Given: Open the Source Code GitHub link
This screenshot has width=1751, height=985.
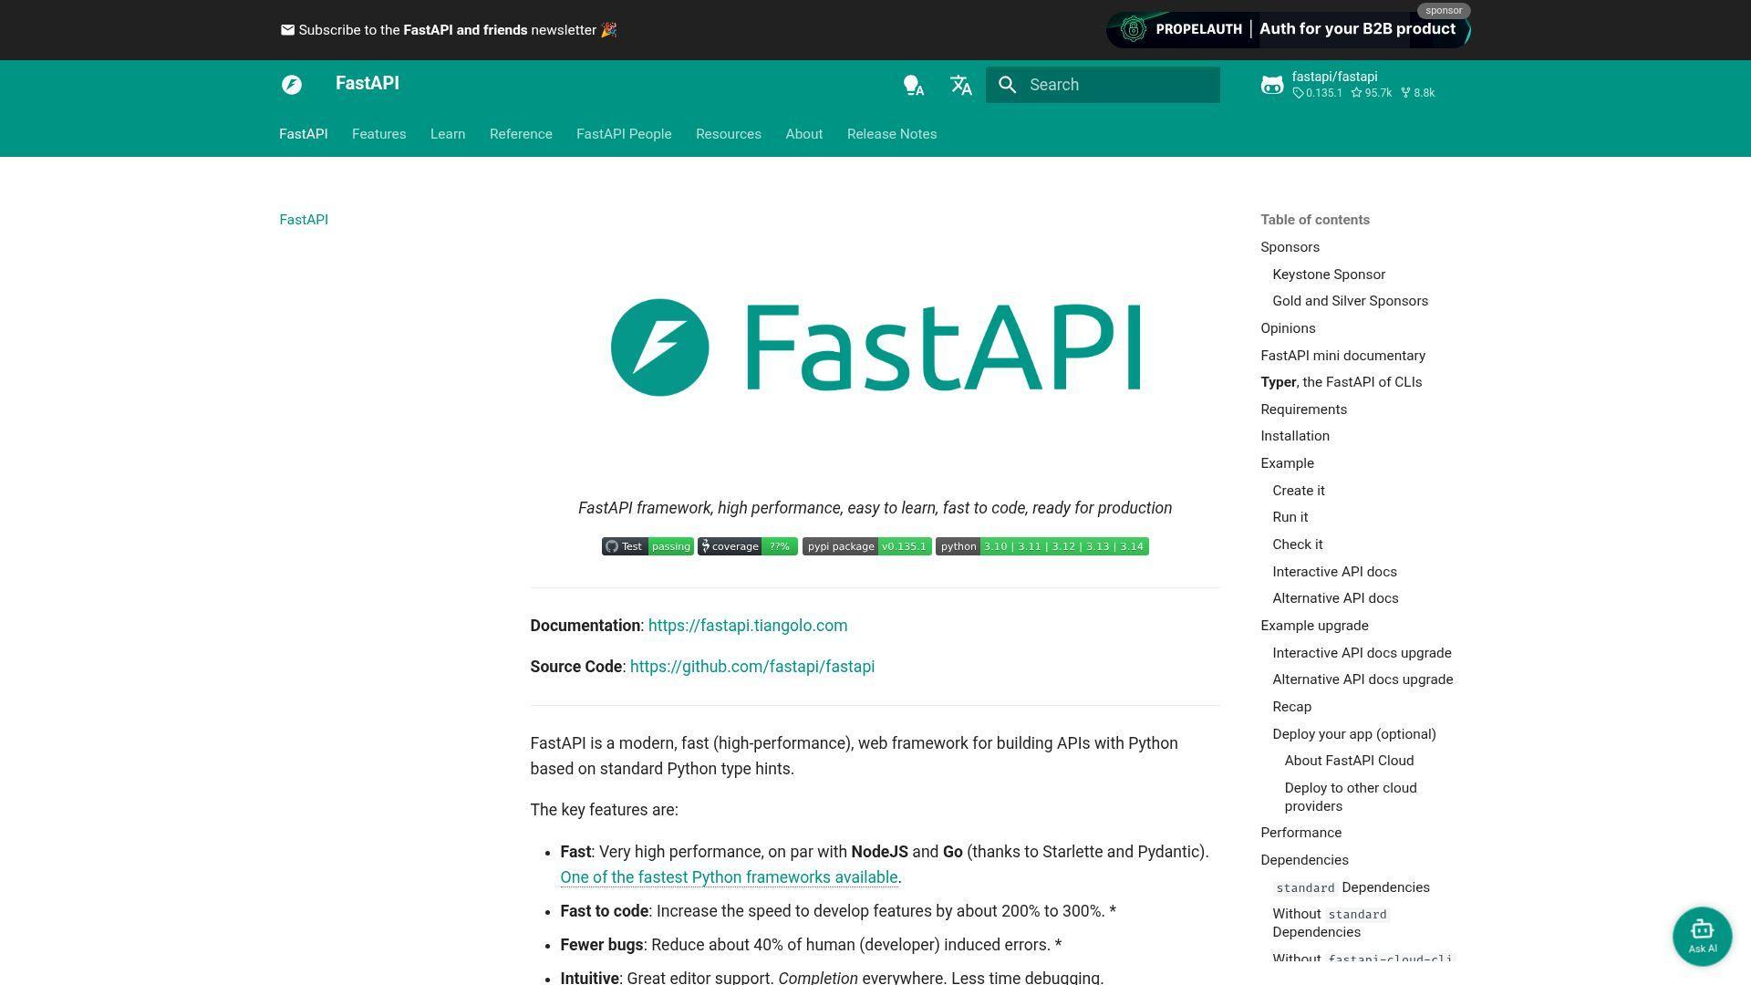Looking at the screenshot, I should 751,667.
